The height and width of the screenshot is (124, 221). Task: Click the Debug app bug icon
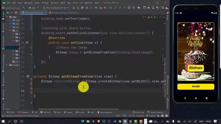[87, 8]
